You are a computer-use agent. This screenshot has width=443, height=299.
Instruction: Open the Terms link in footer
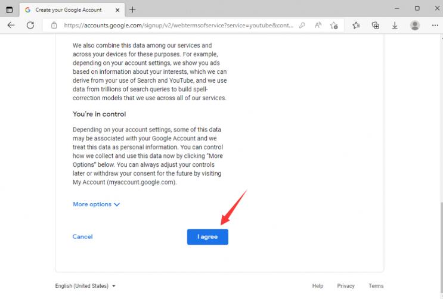(x=376, y=286)
